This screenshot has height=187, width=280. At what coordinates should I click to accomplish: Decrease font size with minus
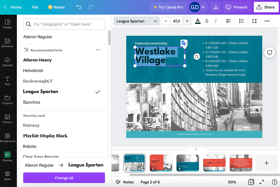166,21
